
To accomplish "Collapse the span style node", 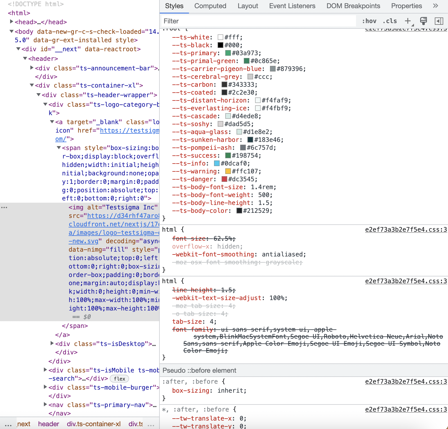I will pos(59,148).
